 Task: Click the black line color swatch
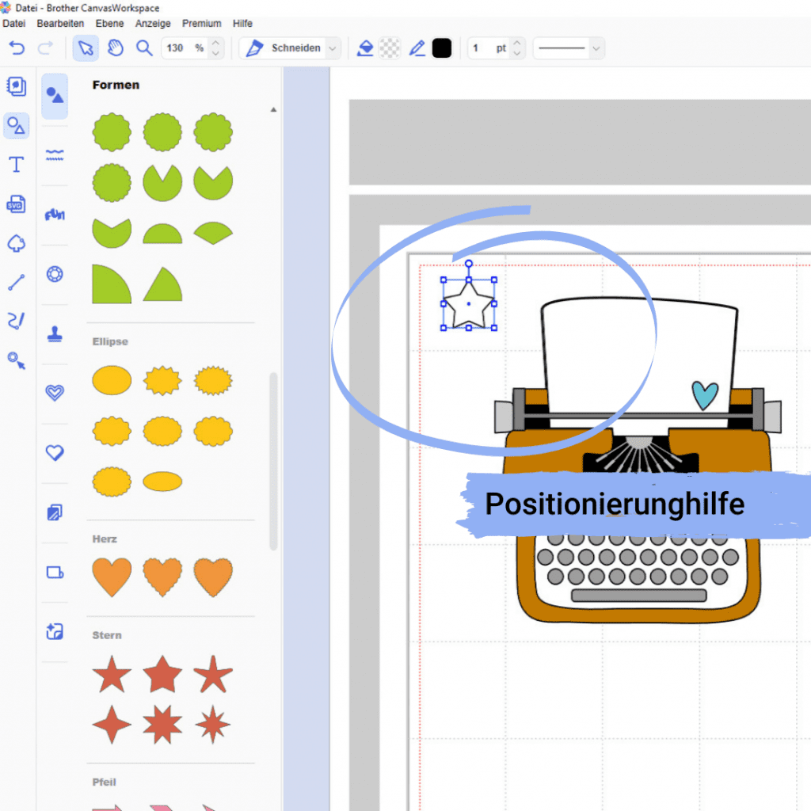tap(442, 48)
